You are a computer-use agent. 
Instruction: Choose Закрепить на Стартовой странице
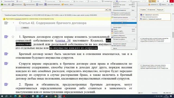(x=124, y=15)
